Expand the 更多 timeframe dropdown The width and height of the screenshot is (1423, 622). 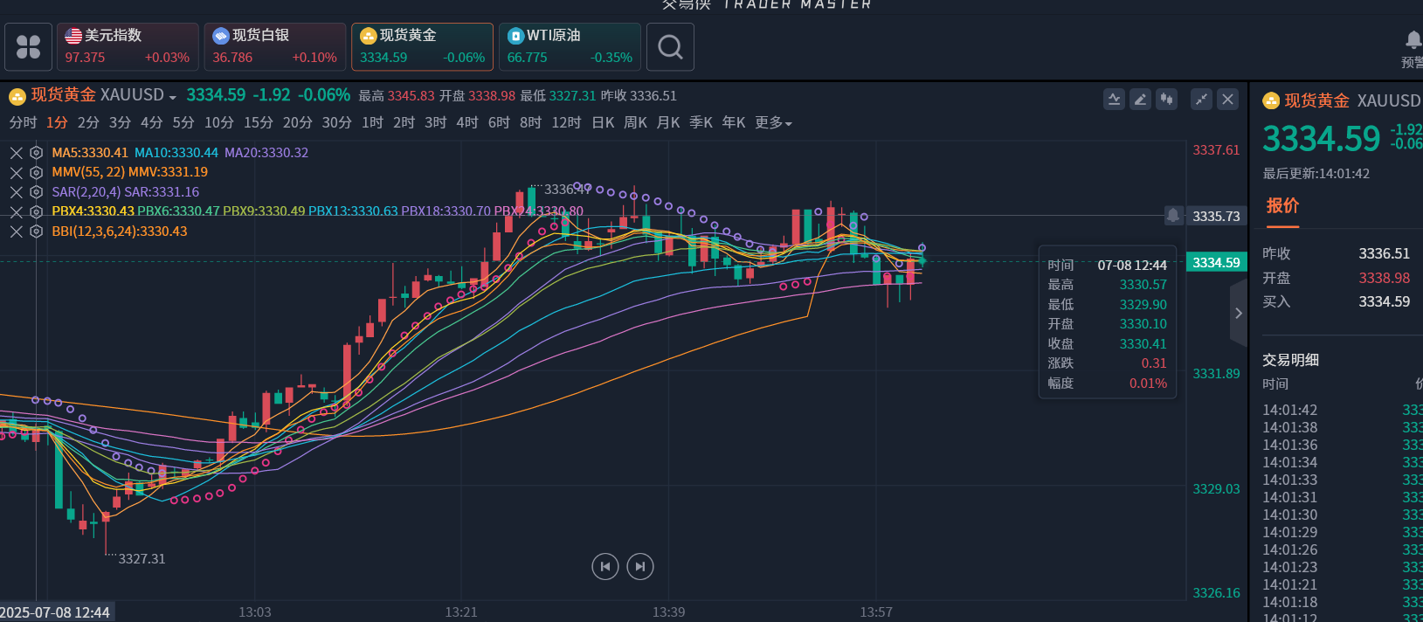(773, 122)
